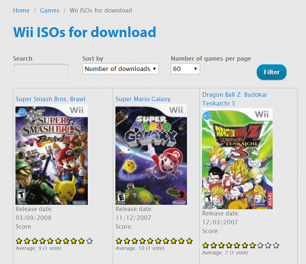
Task: Rate Dragon Ball Z one star
Action: pyautogui.click(x=206, y=246)
